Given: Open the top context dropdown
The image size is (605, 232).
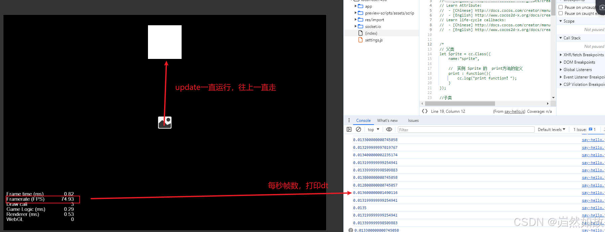Looking at the screenshot, I should tap(373, 129).
